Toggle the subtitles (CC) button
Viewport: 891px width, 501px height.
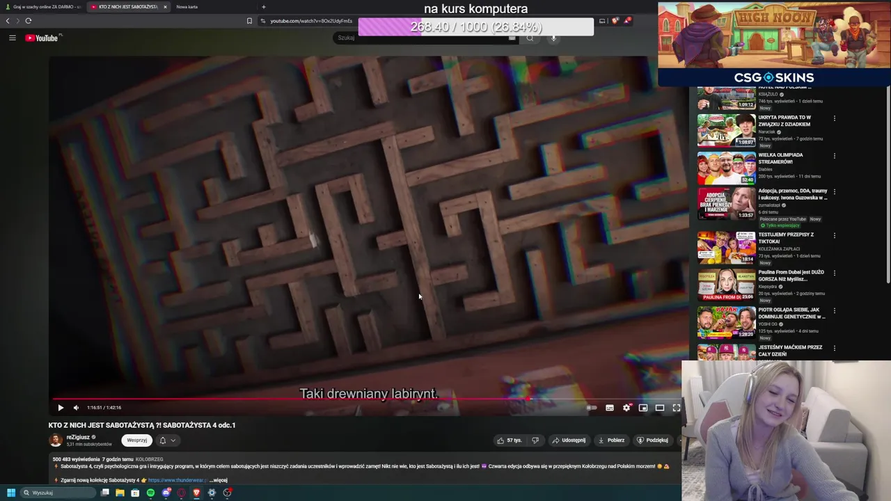610,408
